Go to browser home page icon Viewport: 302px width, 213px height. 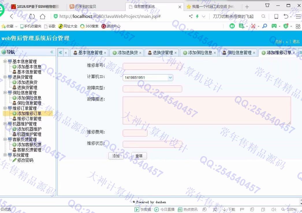coord(42,16)
